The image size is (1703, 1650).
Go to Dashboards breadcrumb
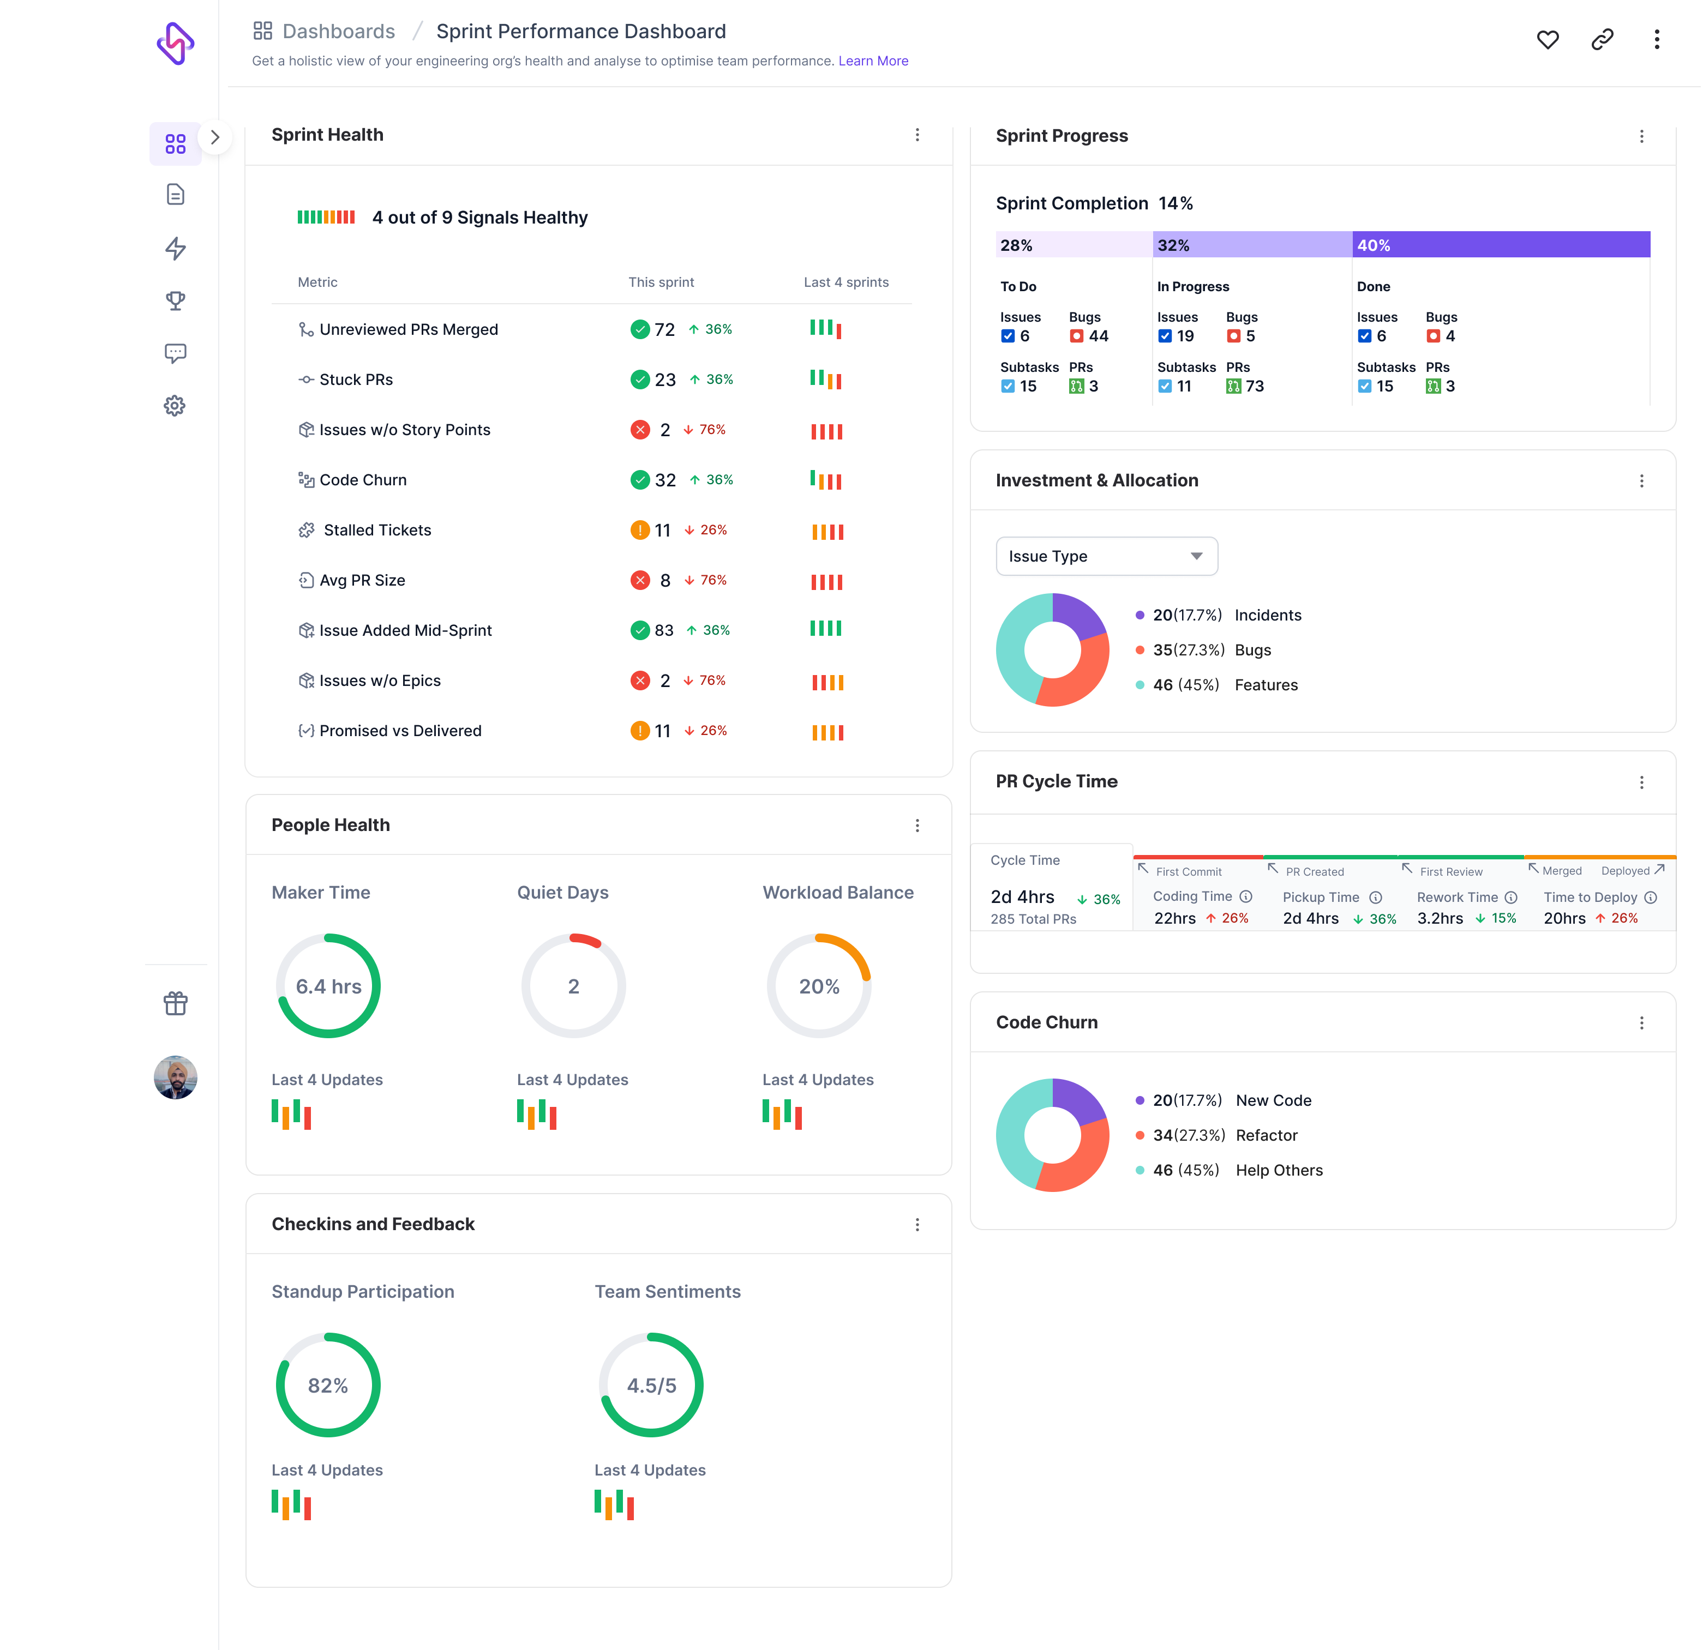[338, 31]
